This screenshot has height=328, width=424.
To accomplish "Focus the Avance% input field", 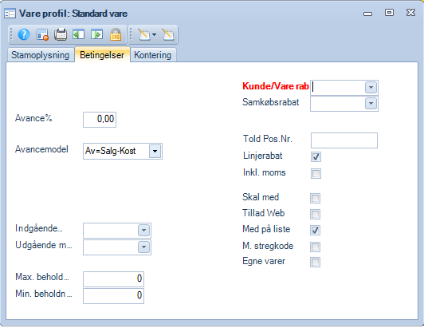I will click(x=100, y=120).
